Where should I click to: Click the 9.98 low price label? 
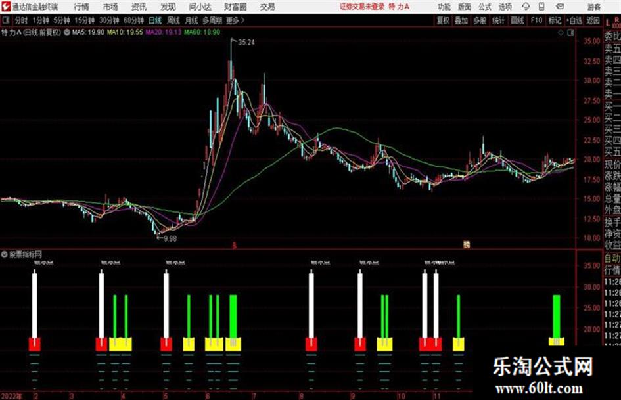point(170,238)
